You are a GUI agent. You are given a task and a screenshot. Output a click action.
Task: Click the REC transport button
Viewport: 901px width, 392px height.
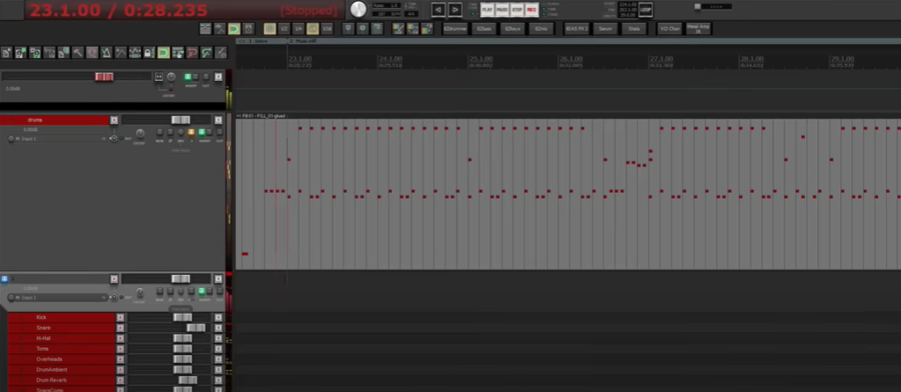point(531,10)
